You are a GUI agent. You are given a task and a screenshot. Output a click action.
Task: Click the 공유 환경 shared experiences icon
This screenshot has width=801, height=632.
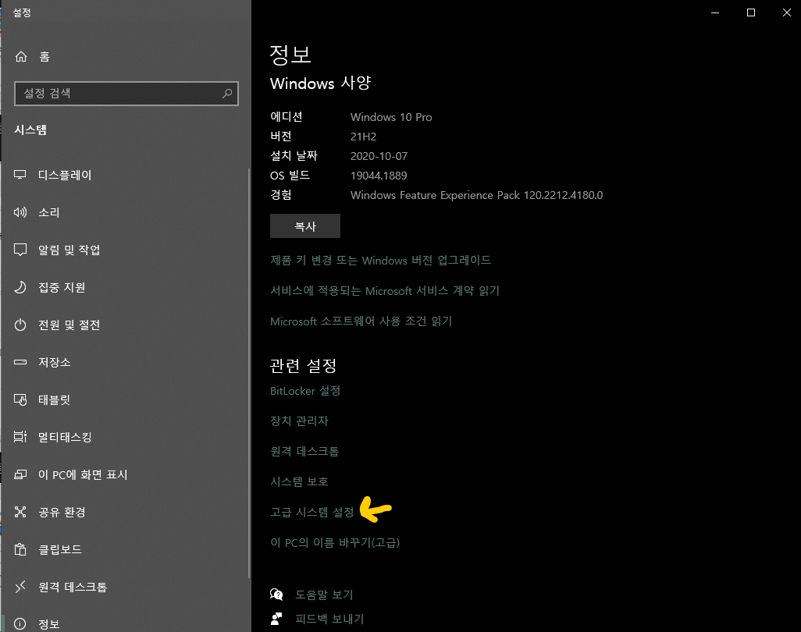click(20, 512)
